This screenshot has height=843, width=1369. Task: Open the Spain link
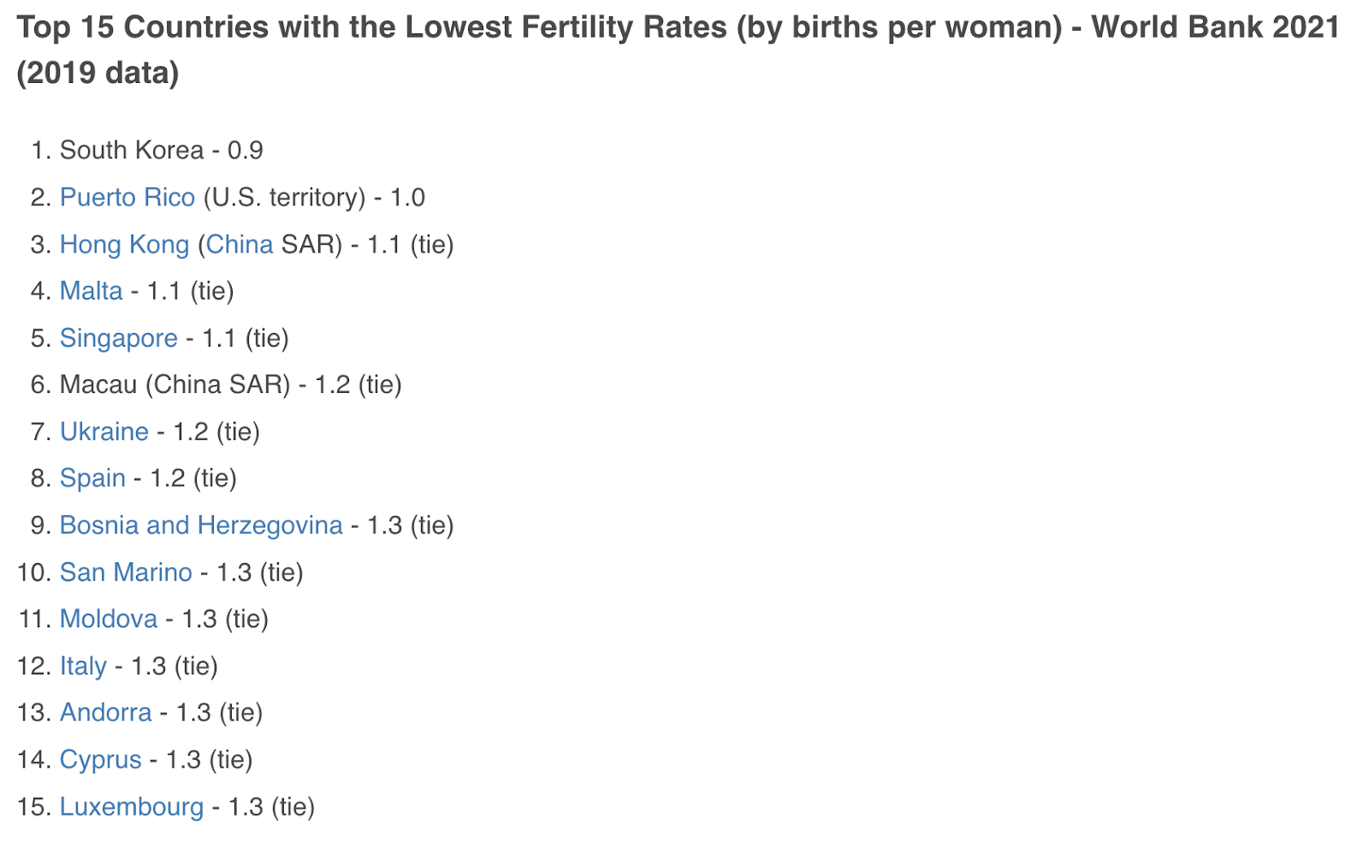(92, 478)
